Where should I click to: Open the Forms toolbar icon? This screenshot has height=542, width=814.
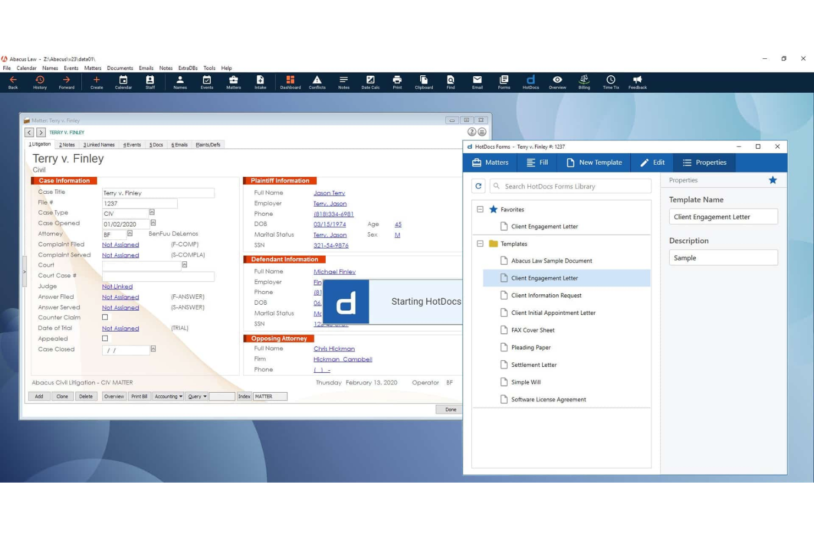(504, 82)
